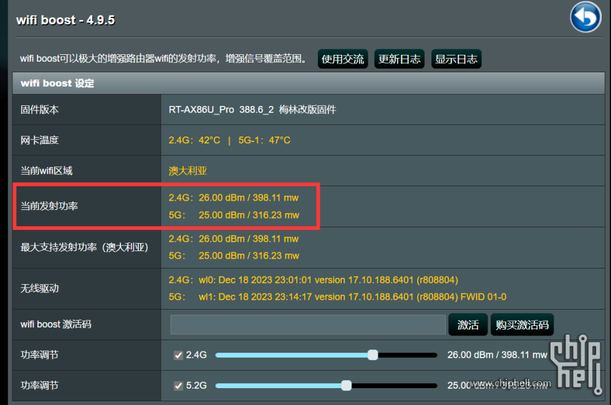Click the 功率调节 label for 2.4G

click(x=39, y=355)
